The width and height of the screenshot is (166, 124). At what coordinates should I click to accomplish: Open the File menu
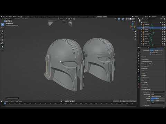4,17
